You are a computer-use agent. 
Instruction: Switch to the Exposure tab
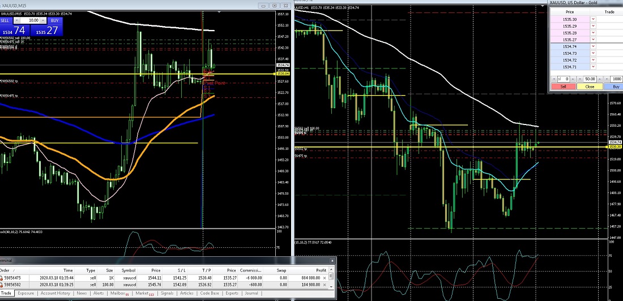pos(26,294)
